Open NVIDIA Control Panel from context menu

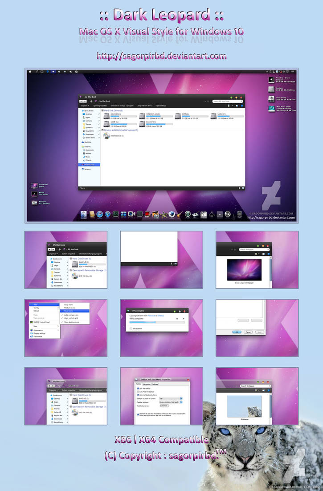coord(44,322)
